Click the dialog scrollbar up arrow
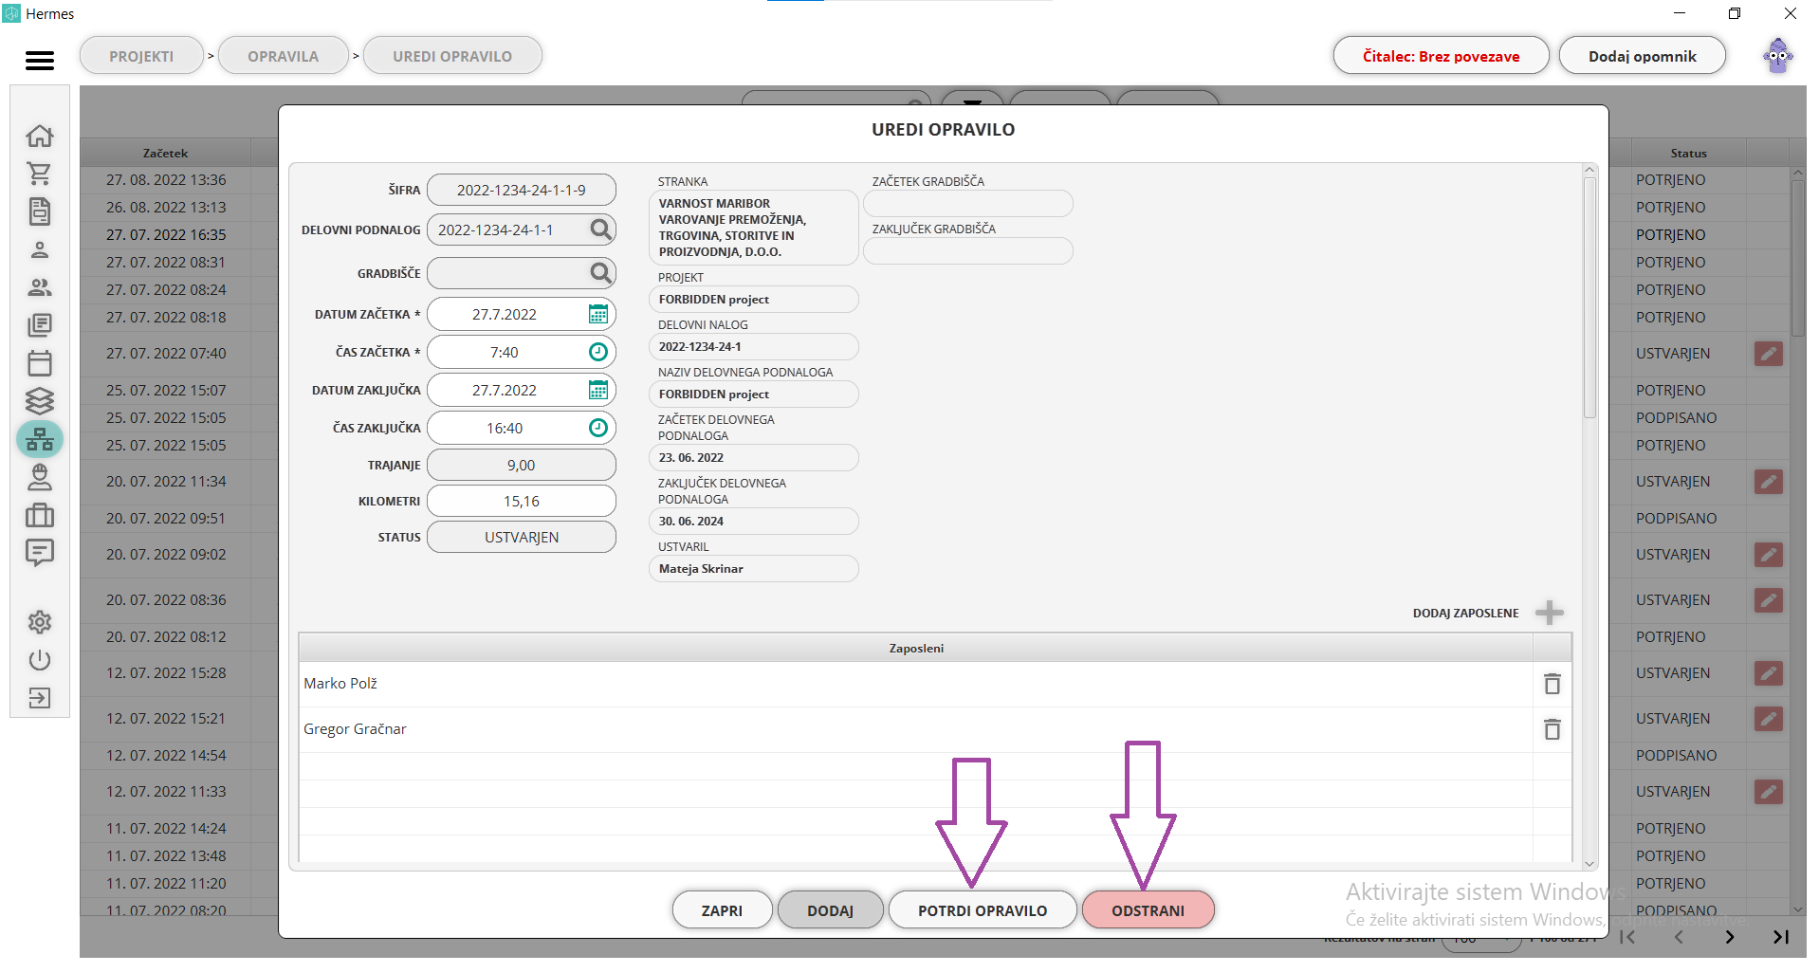Viewport: 1819px width, 973px height. click(1590, 171)
